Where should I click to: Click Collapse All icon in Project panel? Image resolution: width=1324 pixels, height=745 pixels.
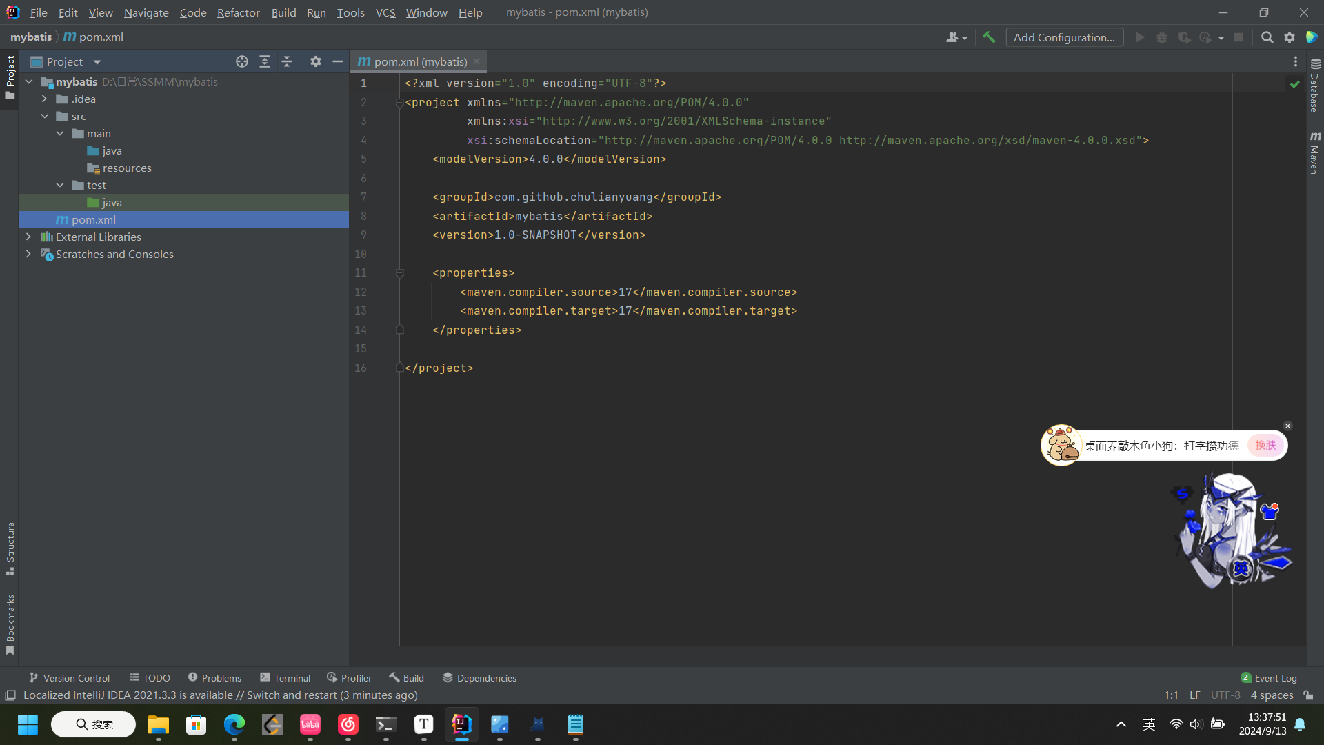287,61
